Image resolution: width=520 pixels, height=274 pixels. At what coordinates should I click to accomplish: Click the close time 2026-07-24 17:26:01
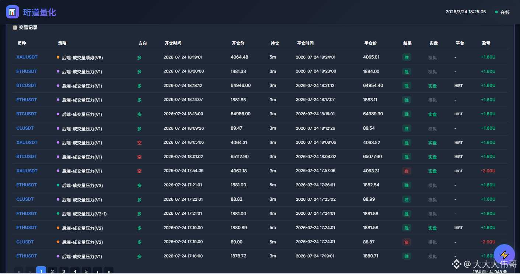click(x=315, y=185)
